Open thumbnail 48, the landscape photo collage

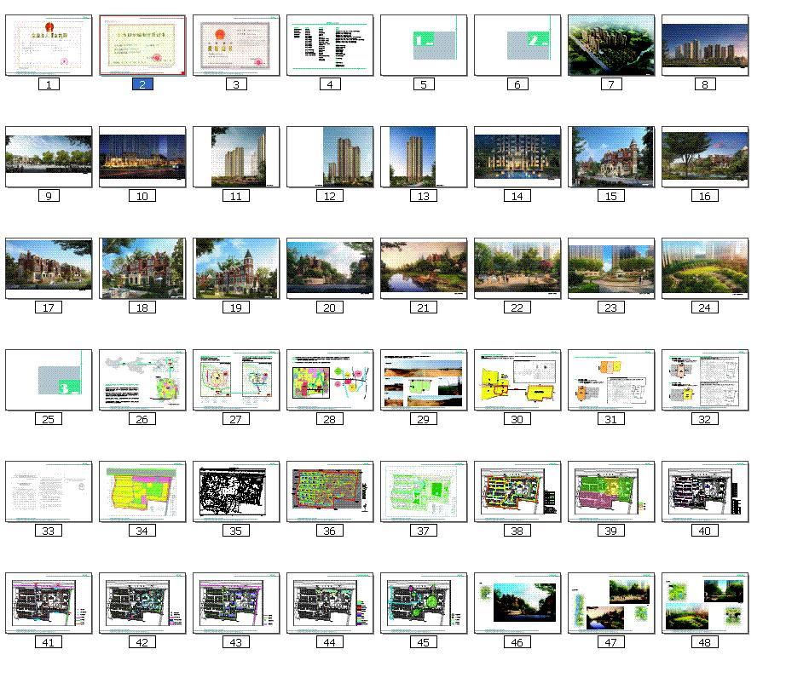click(x=705, y=603)
